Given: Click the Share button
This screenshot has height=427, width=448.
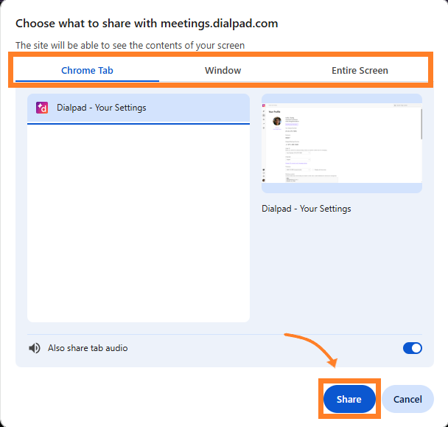Looking at the screenshot, I should pos(349,399).
